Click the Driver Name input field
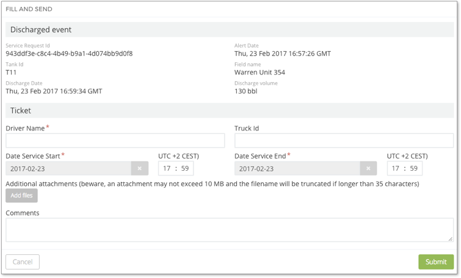The image size is (461, 278). 115,140
